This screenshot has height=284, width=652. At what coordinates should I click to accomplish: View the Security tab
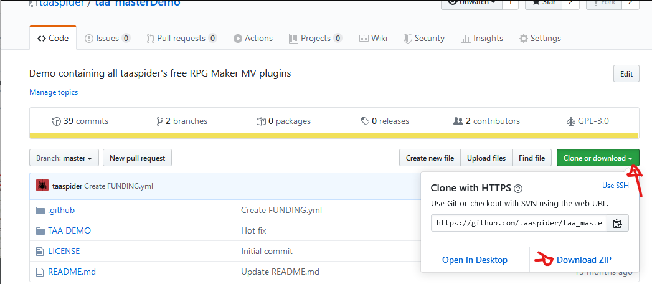coord(423,38)
